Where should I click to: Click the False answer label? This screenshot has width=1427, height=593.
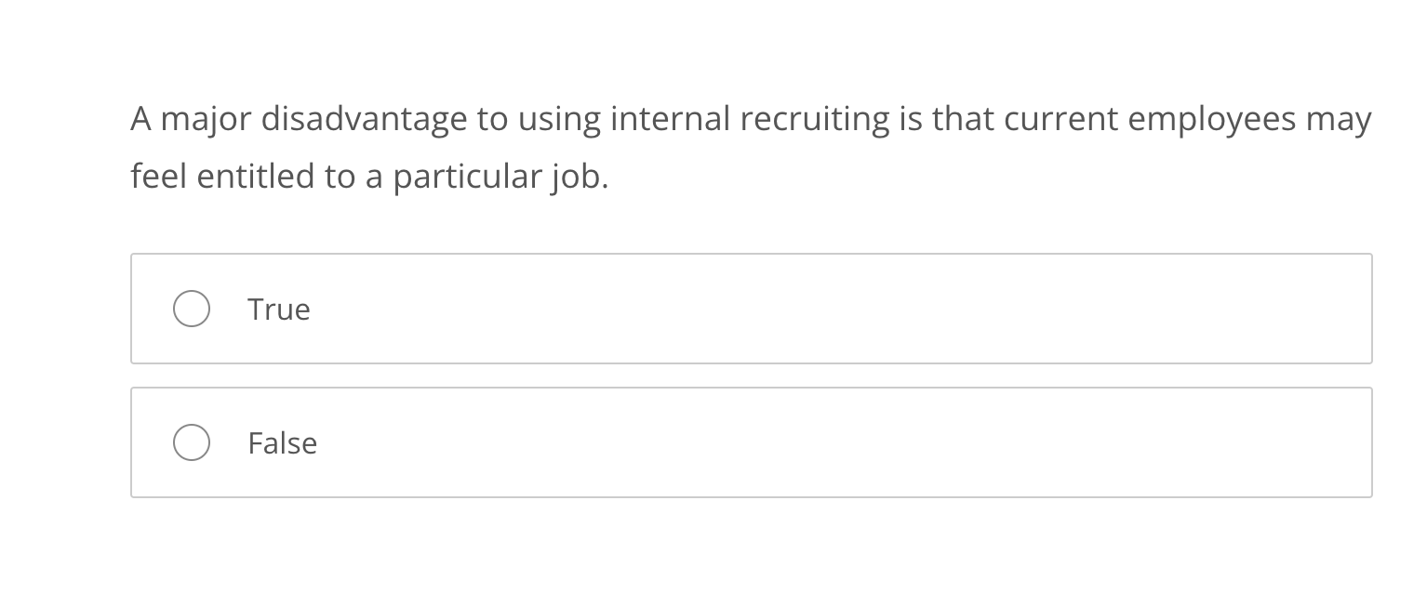tap(282, 442)
